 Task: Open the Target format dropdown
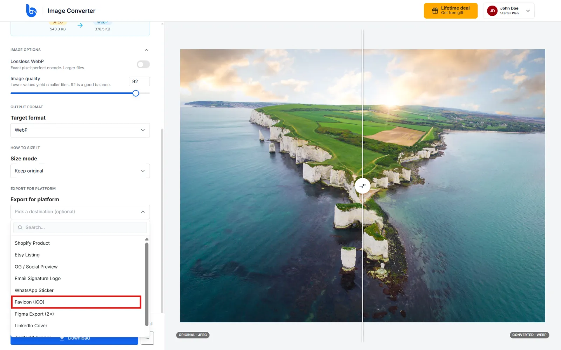coord(80,130)
